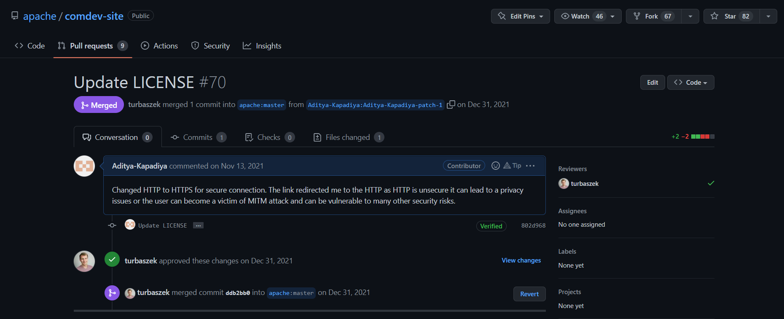784x319 pixels.
Task: Open the comdev-site repository link
Action: [x=94, y=16]
